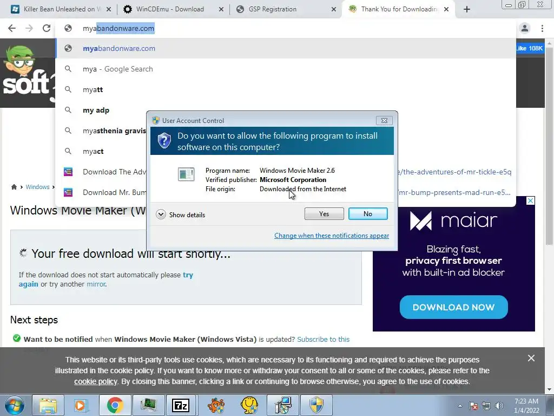Click the Windows Movie Maker program icon
Screen dimensions: 554x416
(186, 174)
